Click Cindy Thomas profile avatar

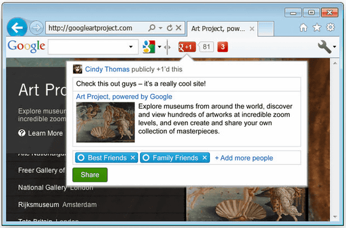(x=77, y=69)
